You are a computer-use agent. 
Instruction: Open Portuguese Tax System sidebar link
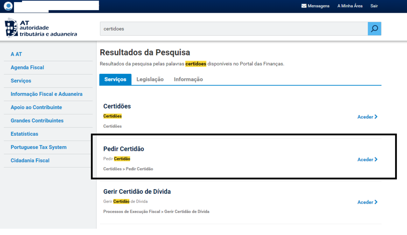click(x=39, y=147)
